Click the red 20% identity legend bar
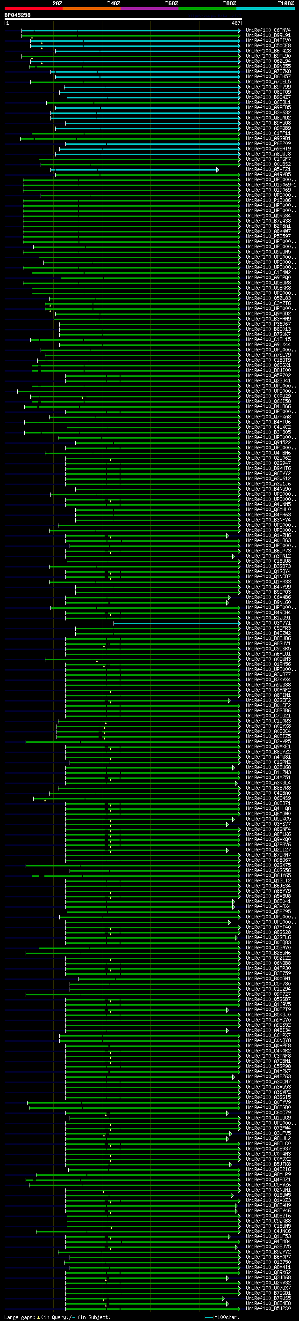 click(x=33, y=8)
